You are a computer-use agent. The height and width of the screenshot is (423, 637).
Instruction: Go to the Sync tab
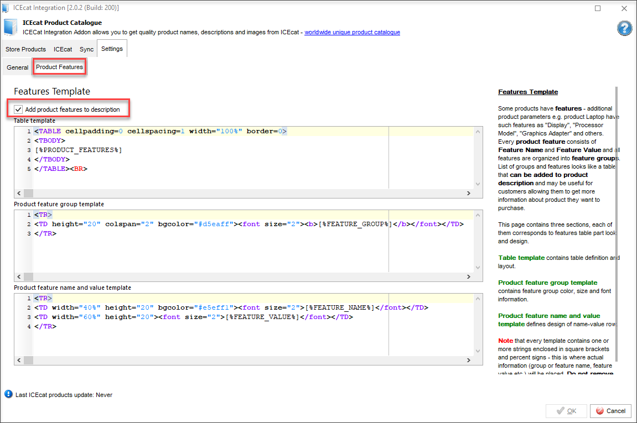click(x=86, y=49)
